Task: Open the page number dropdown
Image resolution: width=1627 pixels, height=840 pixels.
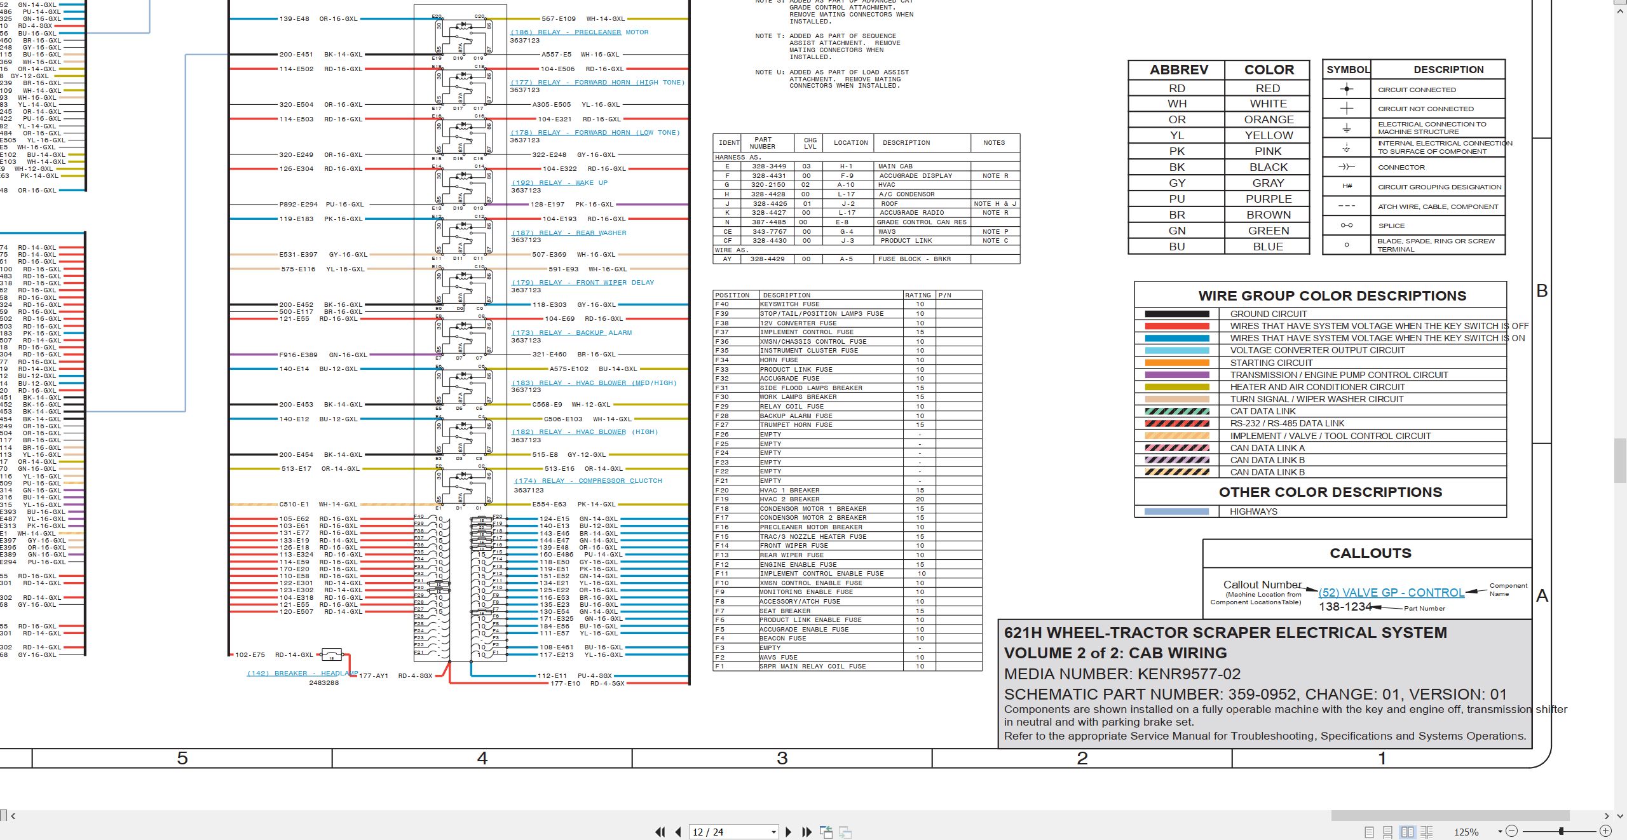Action: [x=773, y=832]
